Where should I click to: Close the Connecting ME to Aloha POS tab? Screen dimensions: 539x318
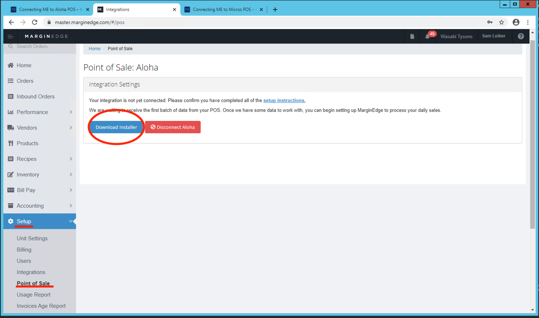coord(88,9)
